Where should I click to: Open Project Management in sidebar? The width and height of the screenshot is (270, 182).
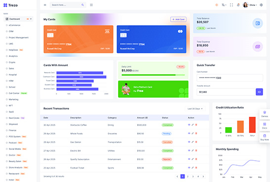[x=19, y=38]
